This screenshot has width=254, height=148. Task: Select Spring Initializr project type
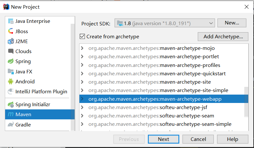[x=33, y=105]
